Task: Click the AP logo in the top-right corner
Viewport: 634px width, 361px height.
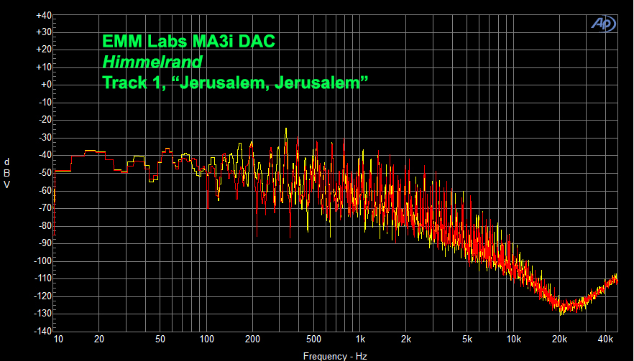Action: click(x=604, y=24)
